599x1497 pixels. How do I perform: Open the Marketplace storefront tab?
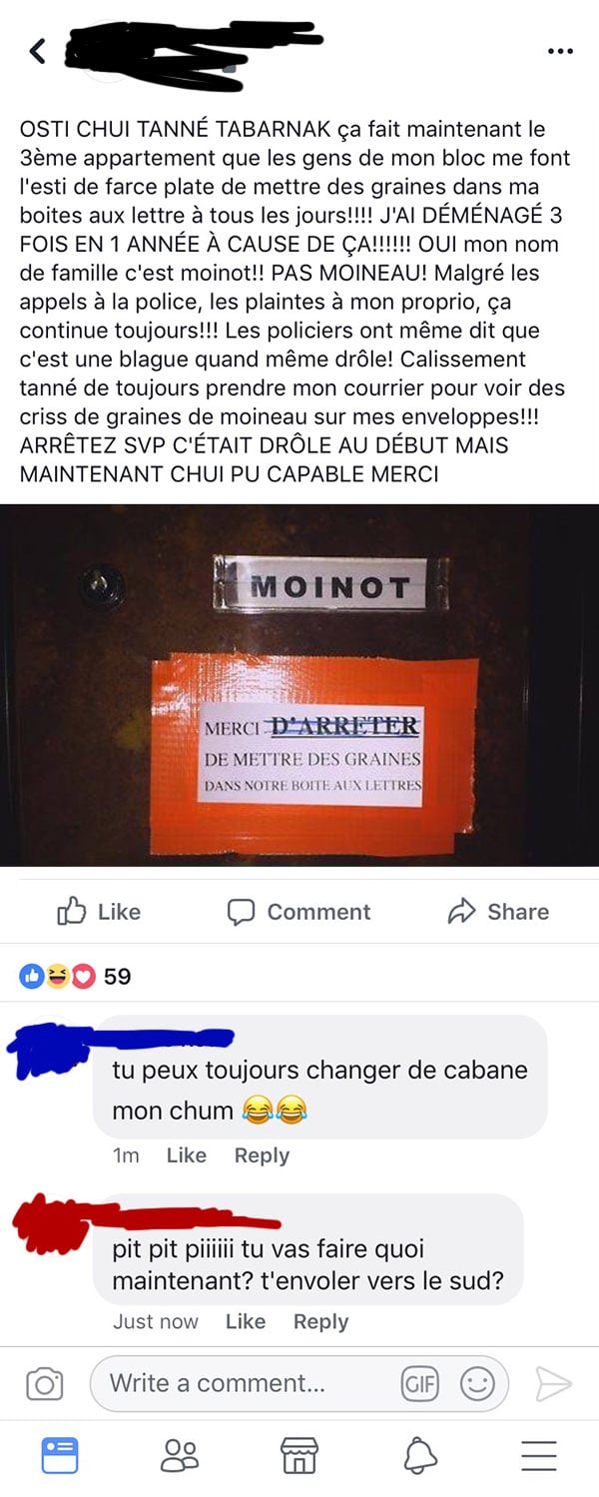299,1455
